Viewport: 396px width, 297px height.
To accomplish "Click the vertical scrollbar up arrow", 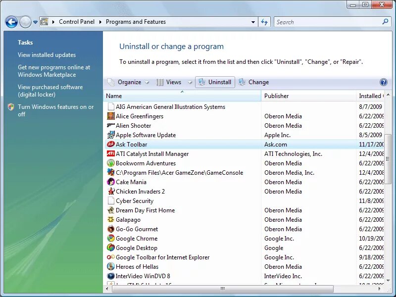I will [388, 95].
